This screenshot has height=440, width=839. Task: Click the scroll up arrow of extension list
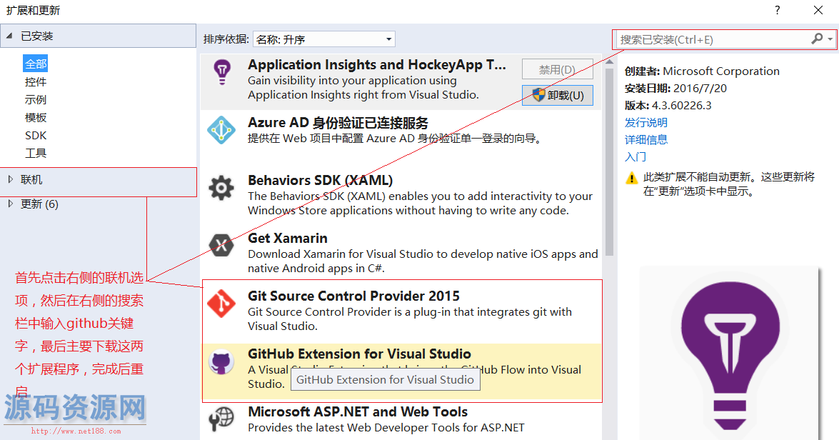coord(610,61)
